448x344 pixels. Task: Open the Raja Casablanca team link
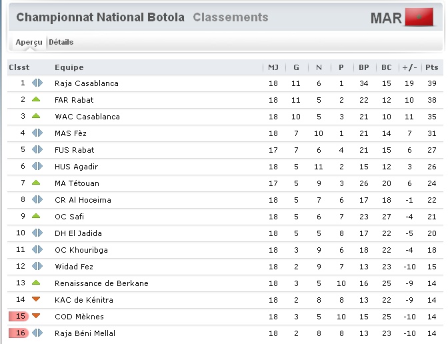[87, 83]
